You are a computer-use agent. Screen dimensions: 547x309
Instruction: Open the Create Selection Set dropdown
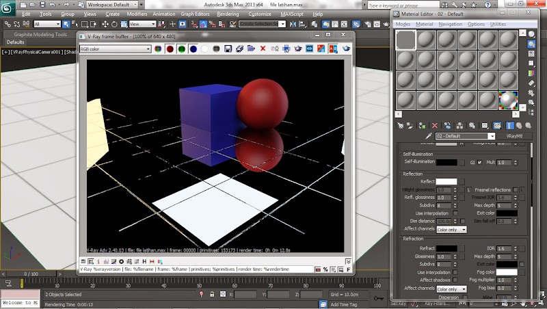[262, 24]
